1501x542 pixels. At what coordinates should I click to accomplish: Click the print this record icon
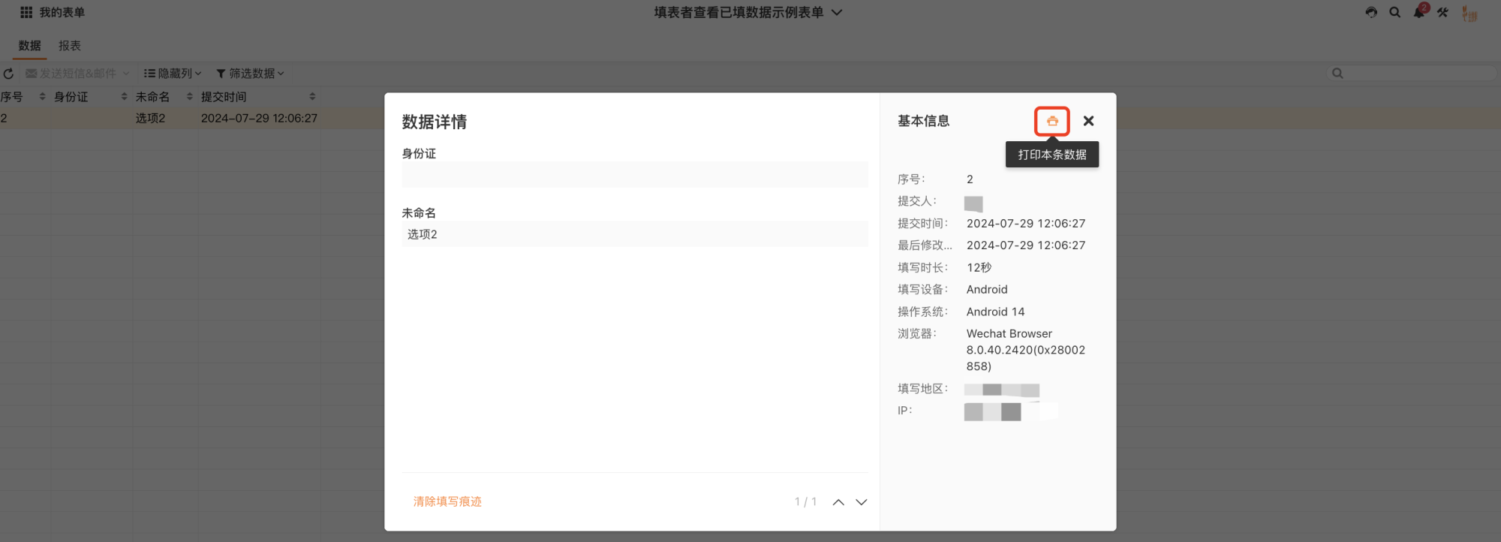pos(1052,121)
